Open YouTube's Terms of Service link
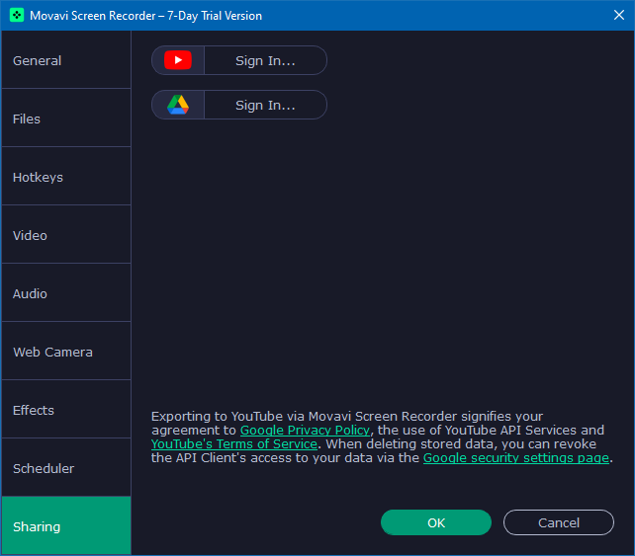This screenshot has height=556, width=635. pyautogui.click(x=234, y=444)
